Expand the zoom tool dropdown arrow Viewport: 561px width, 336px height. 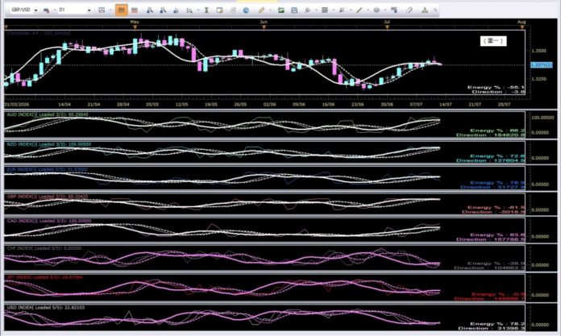tap(197, 10)
